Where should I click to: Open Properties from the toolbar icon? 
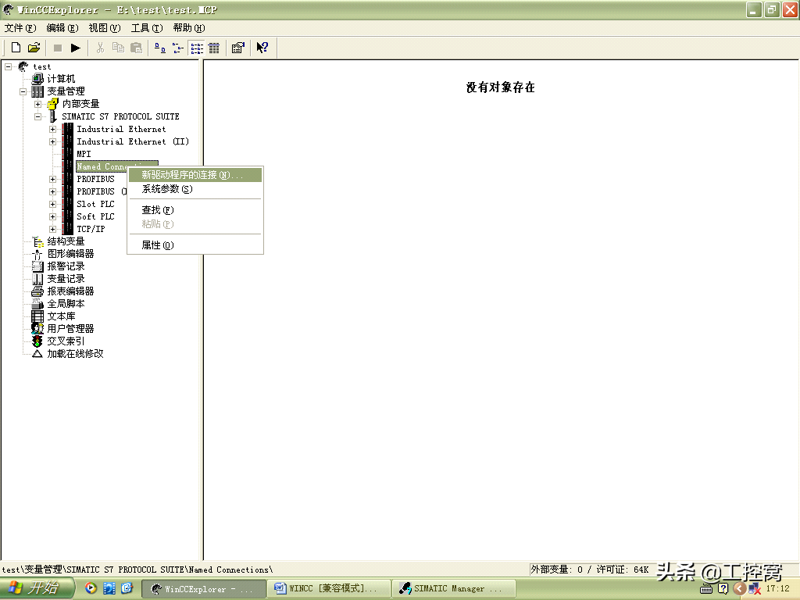[238, 48]
